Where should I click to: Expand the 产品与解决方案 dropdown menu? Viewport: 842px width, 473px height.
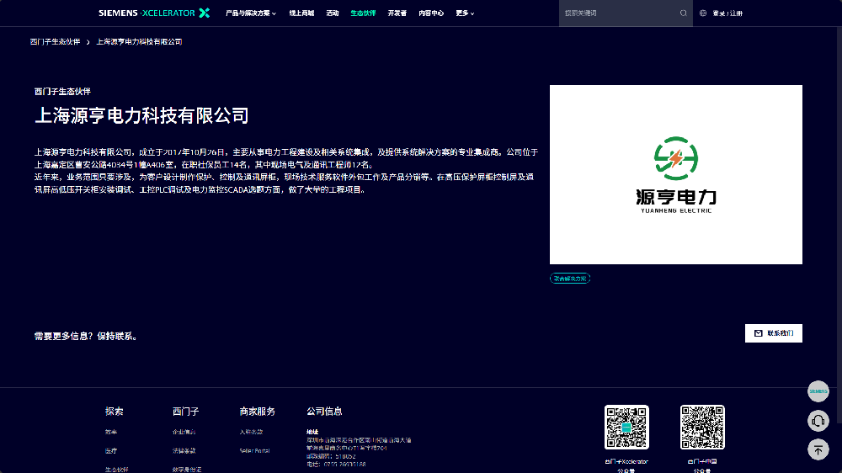pos(251,13)
